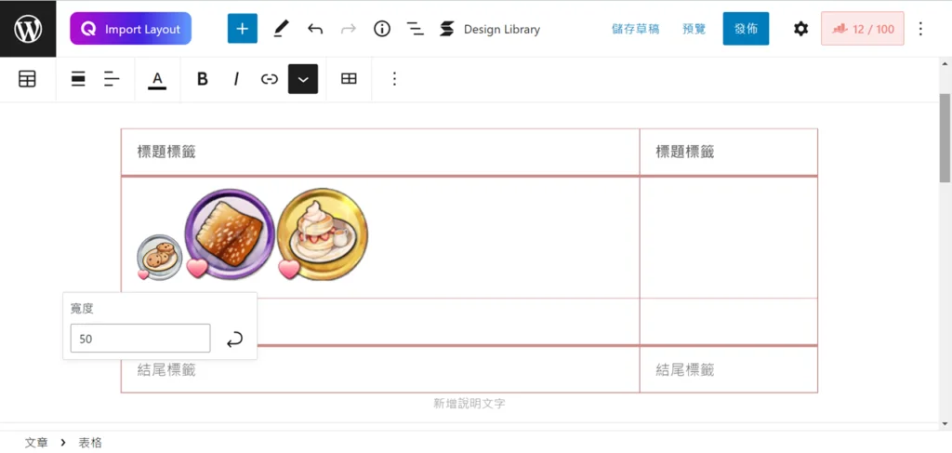Open the edit table rows/columns menu

click(349, 79)
